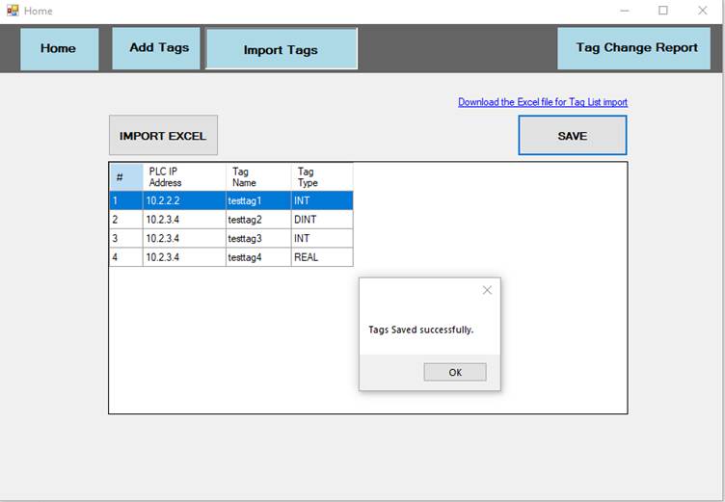
Task: Click the Tag Type column header
Action: click(321, 176)
